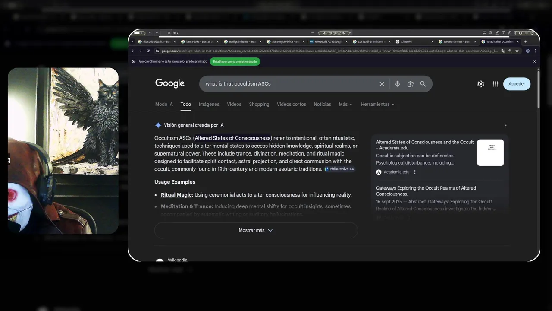Open the Chrome profile icon
Image resolution: width=552 pixels, height=311 pixels.
527,51
